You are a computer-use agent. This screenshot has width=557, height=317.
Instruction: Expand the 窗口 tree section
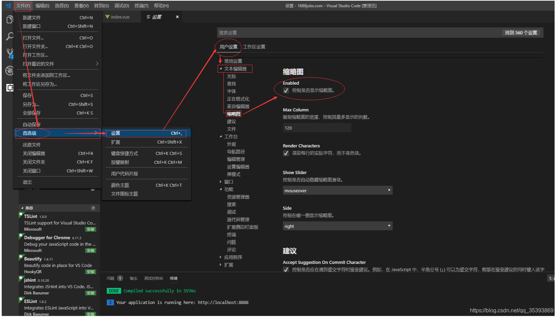click(221, 182)
